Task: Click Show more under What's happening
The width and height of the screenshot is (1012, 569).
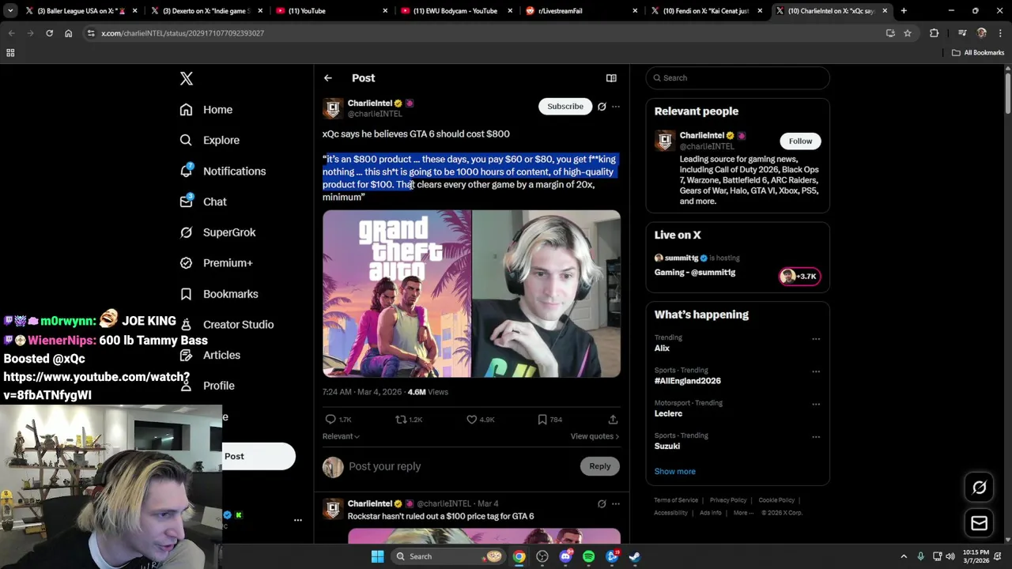Action: point(674,471)
